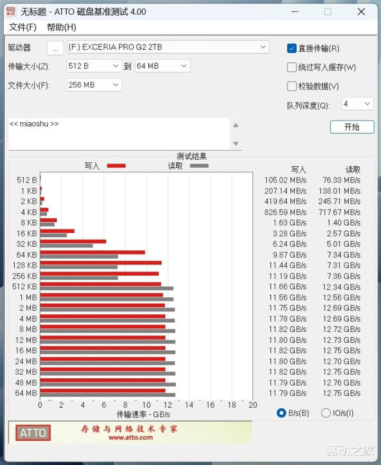Select the IO/s(I) radio button

pyautogui.click(x=326, y=413)
